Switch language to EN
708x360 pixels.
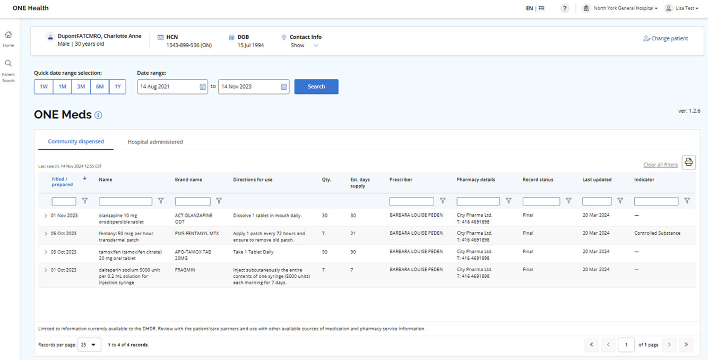click(529, 8)
